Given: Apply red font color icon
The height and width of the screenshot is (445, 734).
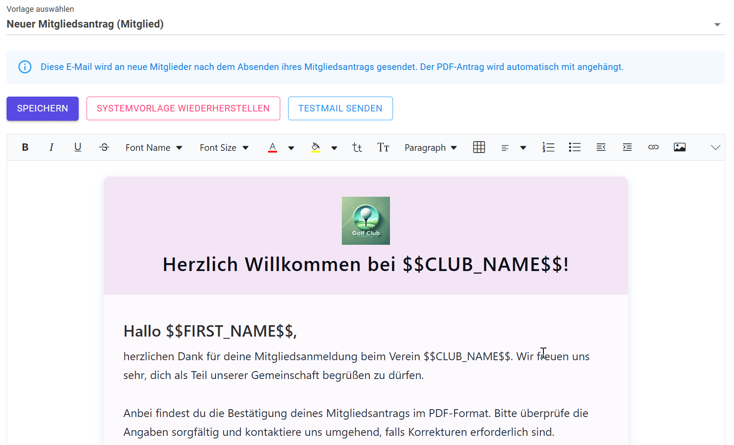Looking at the screenshot, I should [272, 147].
